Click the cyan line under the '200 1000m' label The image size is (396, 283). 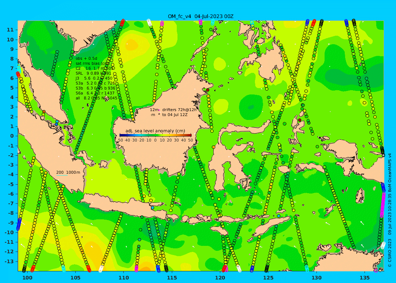[x=62, y=175]
